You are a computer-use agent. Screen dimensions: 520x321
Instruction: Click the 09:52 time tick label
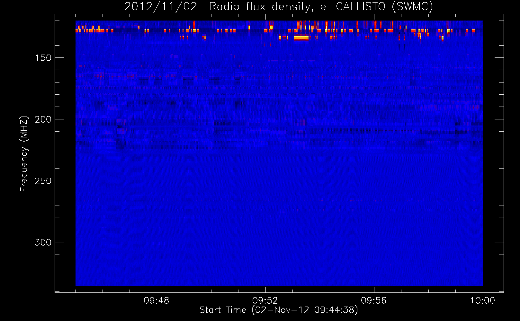pos(265,301)
